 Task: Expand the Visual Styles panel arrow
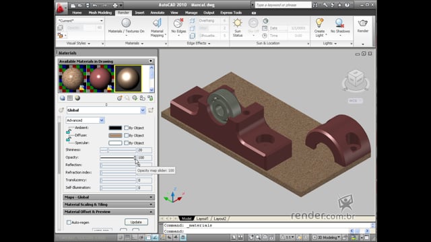[89, 44]
